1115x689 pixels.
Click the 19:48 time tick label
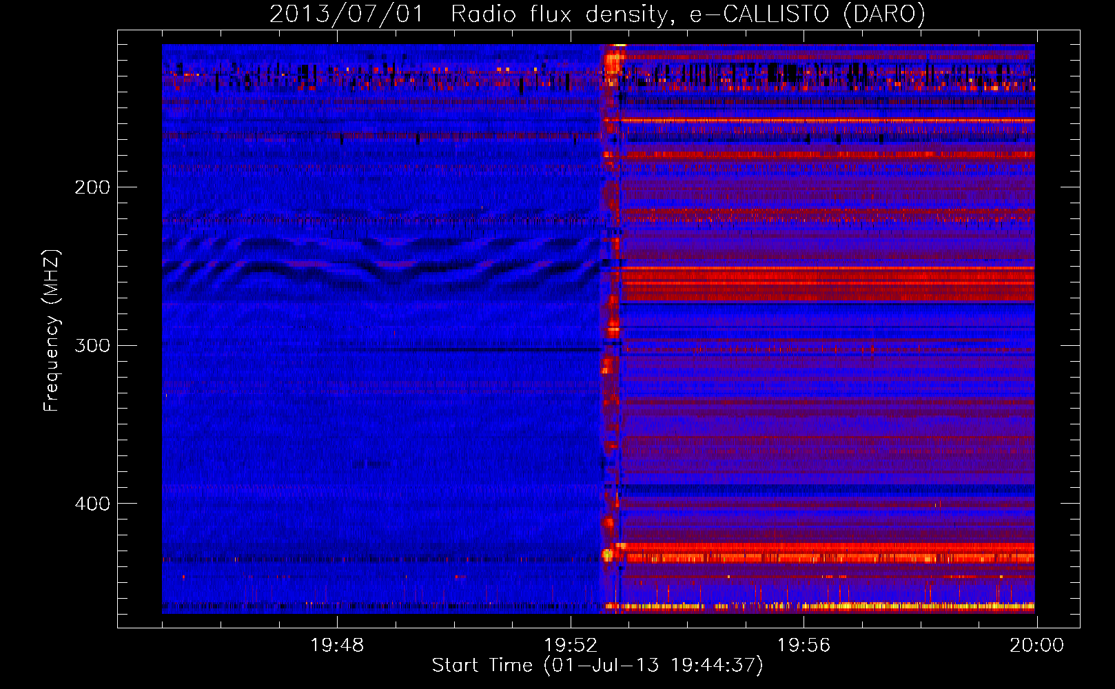pos(337,646)
